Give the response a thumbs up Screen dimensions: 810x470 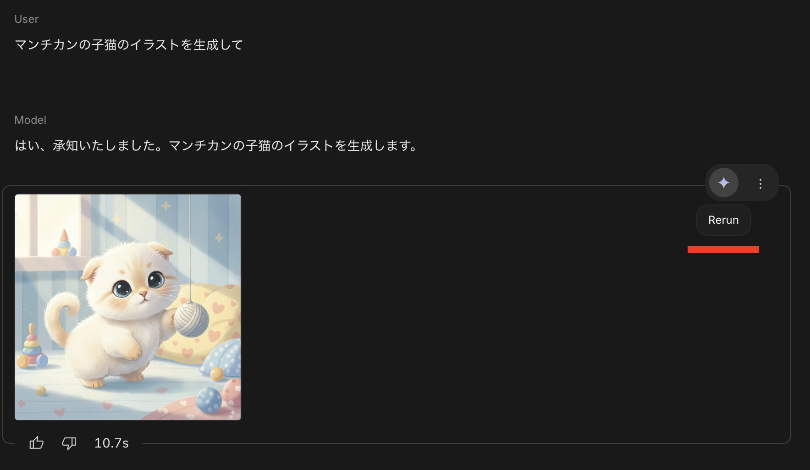tap(36, 443)
